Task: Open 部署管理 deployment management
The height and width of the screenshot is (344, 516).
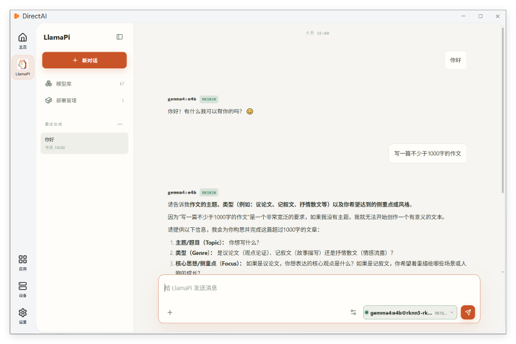Action: click(84, 101)
